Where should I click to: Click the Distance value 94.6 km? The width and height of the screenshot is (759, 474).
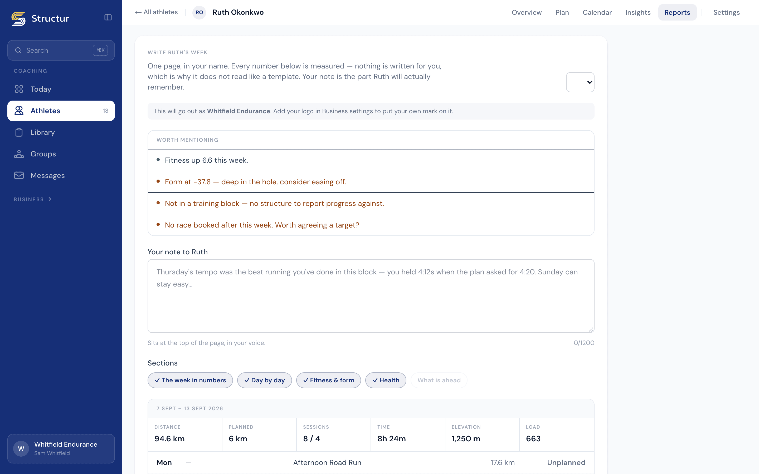click(x=169, y=438)
